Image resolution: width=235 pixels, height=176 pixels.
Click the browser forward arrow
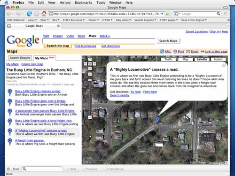point(18,14)
